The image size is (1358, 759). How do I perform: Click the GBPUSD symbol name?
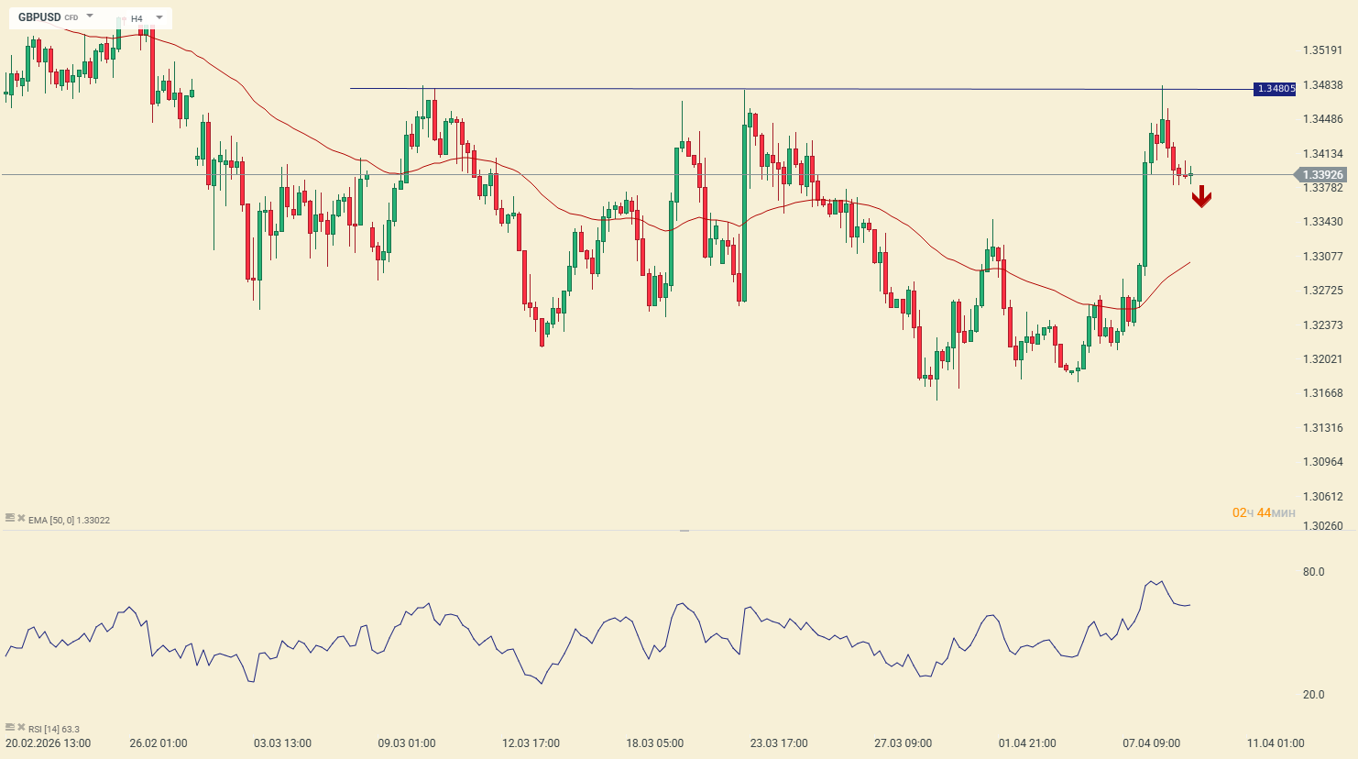pos(39,17)
